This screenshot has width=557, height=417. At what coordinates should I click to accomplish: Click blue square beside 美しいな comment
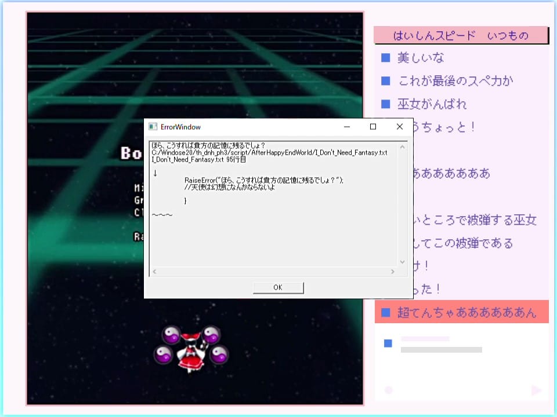tap(385, 58)
